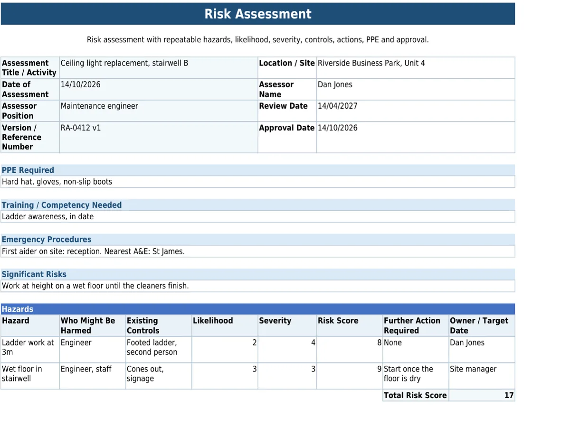Click the 'Emergency Procedures' section heading
Image resolution: width=570 pixels, height=427 pixels.
pyautogui.click(x=257, y=240)
